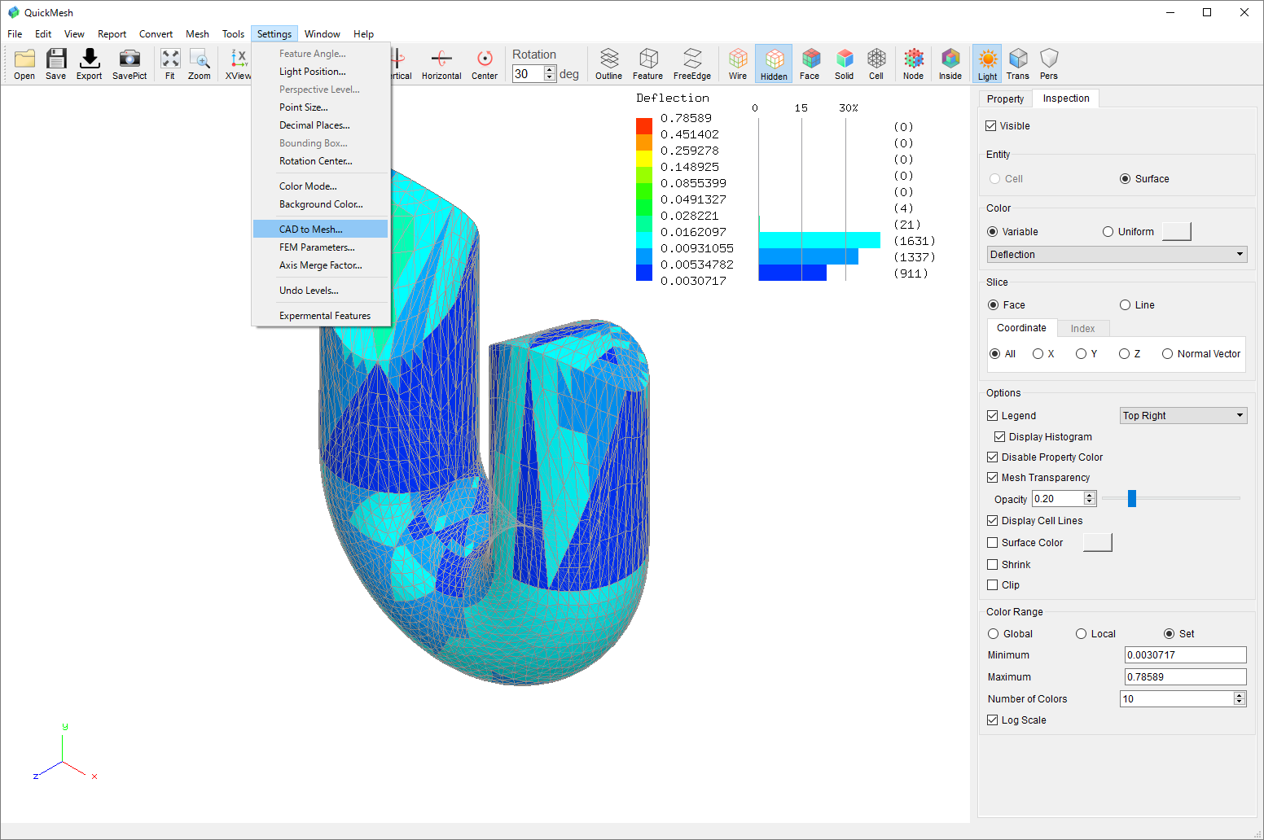This screenshot has width=1264, height=840.
Task: Switch to FreeEdge display mode
Action: (692, 63)
